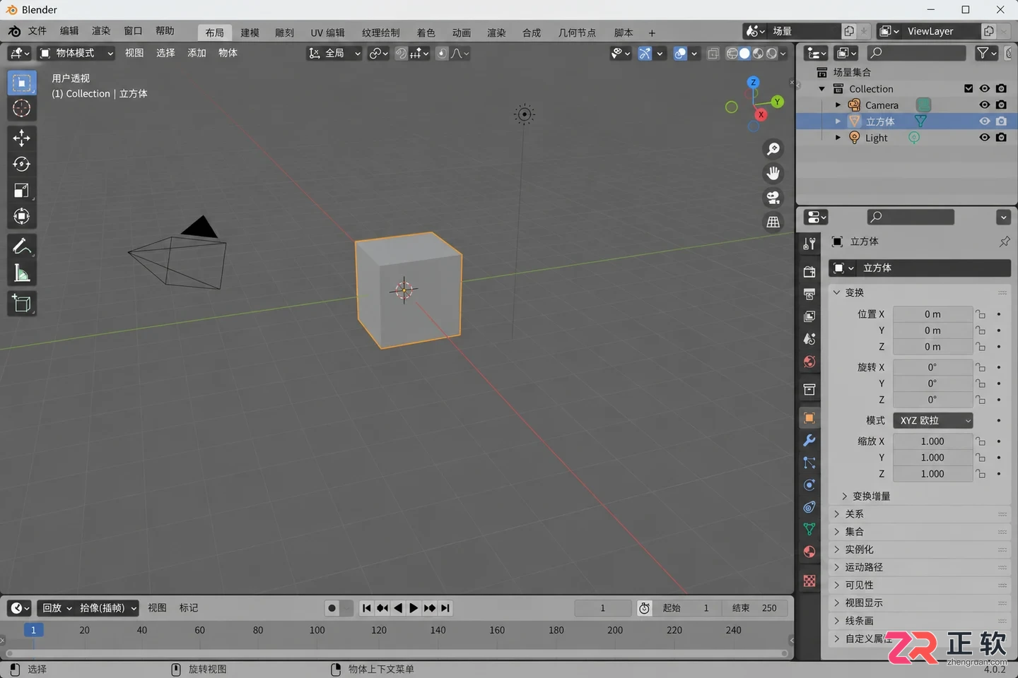The width and height of the screenshot is (1018, 678).
Task: Open the viewport Add menu
Action: pyautogui.click(x=197, y=53)
